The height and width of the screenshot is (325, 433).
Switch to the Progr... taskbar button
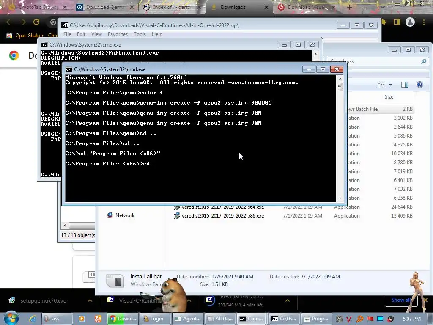316,319
